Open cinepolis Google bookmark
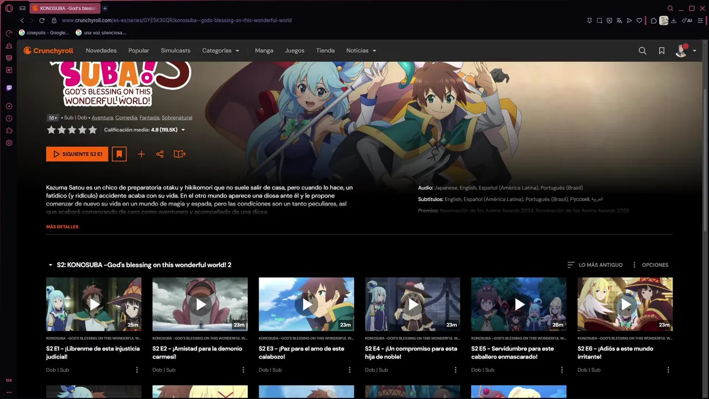 pos(44,33)
